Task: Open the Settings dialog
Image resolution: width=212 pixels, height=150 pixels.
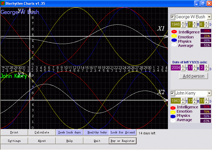Action: (14, 141)
